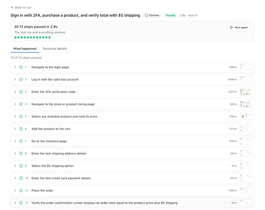Click the passed check icon for step 9
The height and width of the screenshot is (210, 265).
point(21,166)
